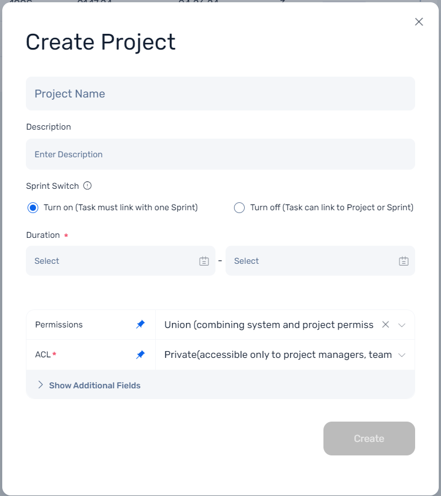
Task: Focus the Enter Description field
Action: [x=220, y=154]
